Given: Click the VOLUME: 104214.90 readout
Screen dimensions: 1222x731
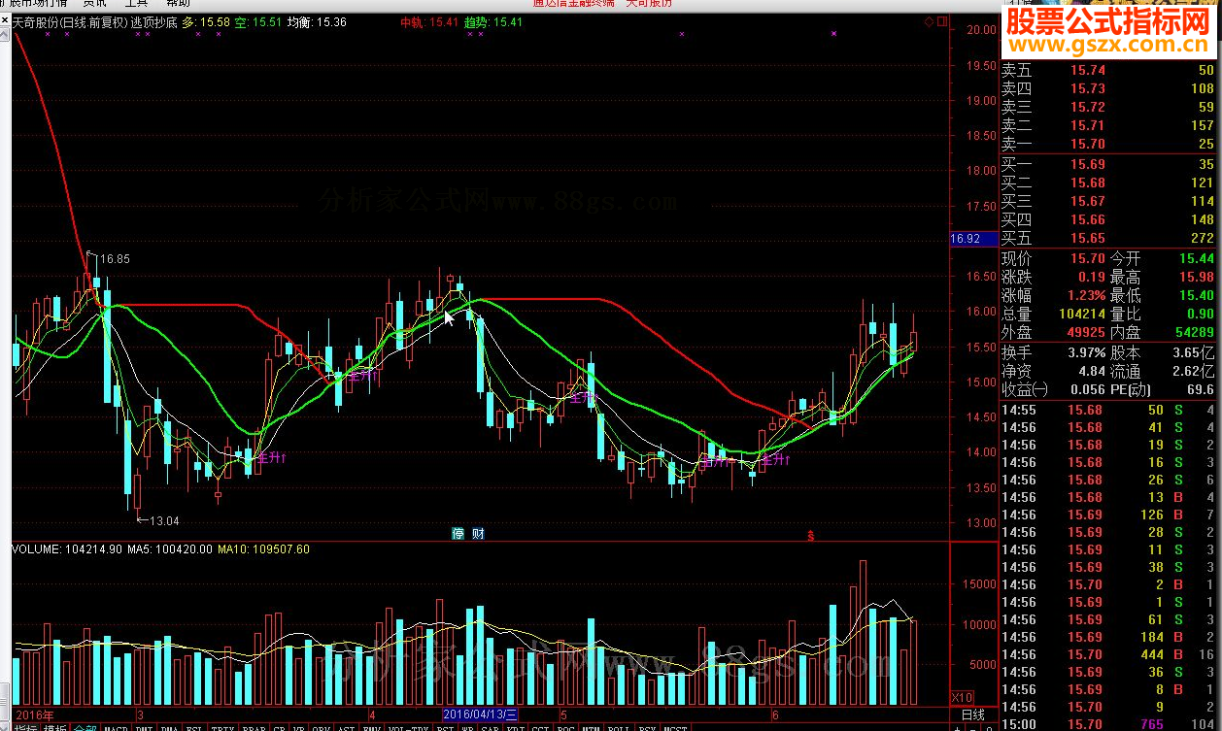Looking at the screenshot, I should tap(67, 549).
